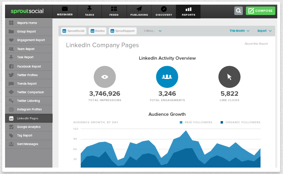Open the Export dropdown
This screenshot has height=174, width=283.
click(264, 31)
